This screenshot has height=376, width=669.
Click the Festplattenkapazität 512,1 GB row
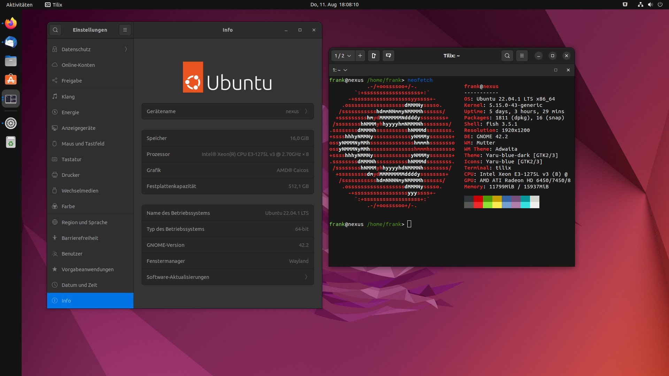(x=228, y=186)
